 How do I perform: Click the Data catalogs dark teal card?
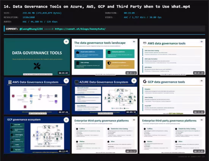point(89,64)
